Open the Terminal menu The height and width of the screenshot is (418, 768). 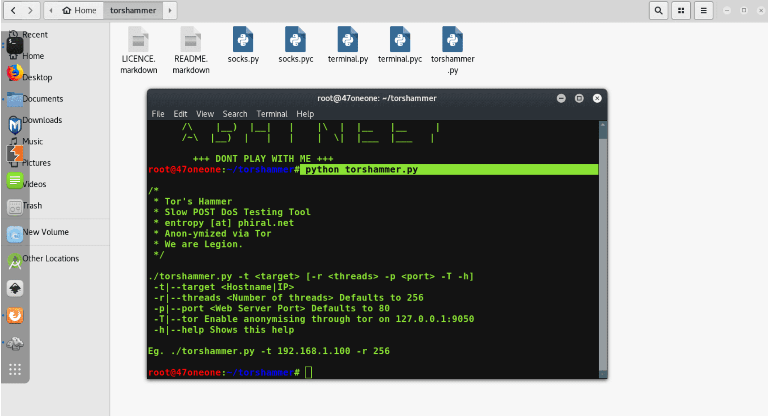pos(271,114)
